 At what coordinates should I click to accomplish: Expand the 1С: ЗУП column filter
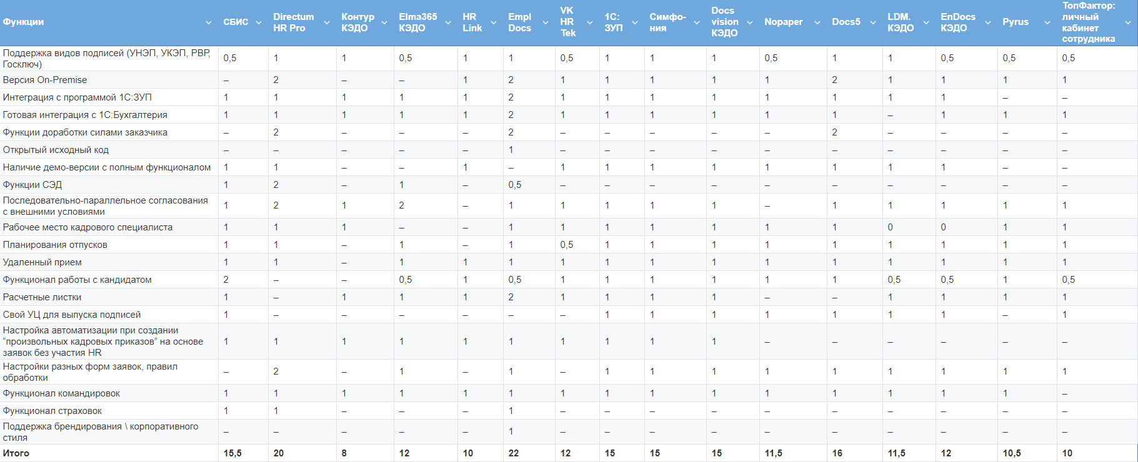coord(635,22)
